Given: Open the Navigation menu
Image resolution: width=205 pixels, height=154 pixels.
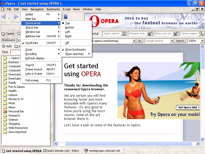Looking at the screenshot, I should pos(37,9).
